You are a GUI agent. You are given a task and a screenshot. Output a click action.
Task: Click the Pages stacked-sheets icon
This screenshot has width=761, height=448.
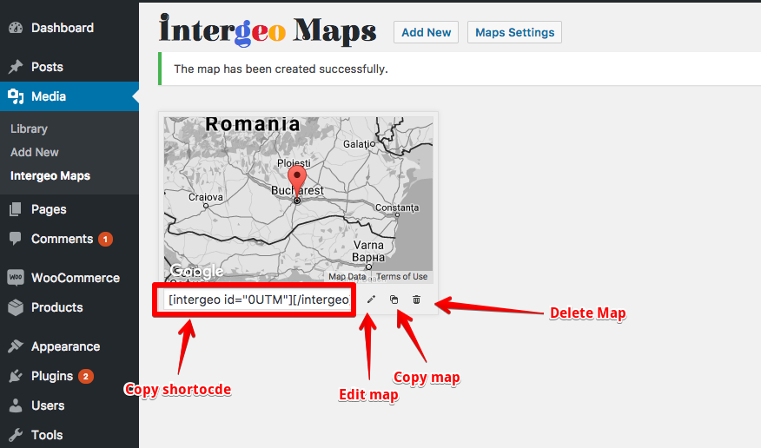click(16, 209)
